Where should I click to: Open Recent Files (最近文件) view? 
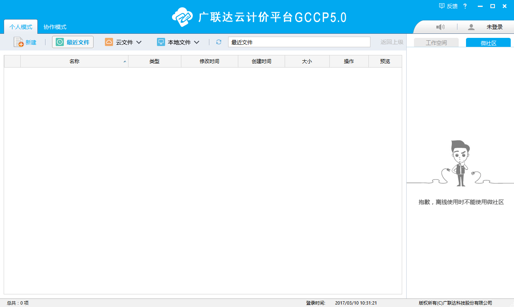(73, 42)
